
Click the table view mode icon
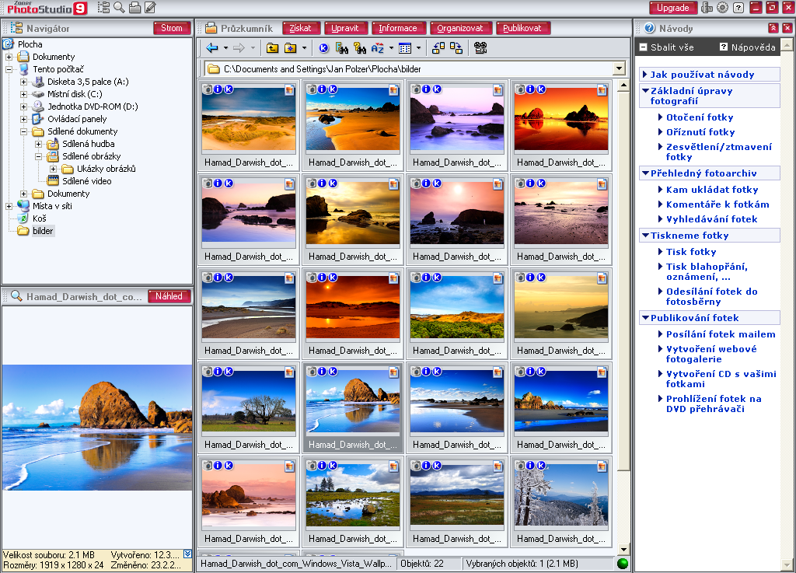(x=405, y=47)
